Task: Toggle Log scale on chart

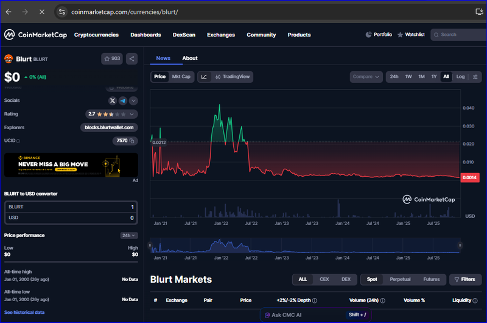Action: tap(460, 77)
